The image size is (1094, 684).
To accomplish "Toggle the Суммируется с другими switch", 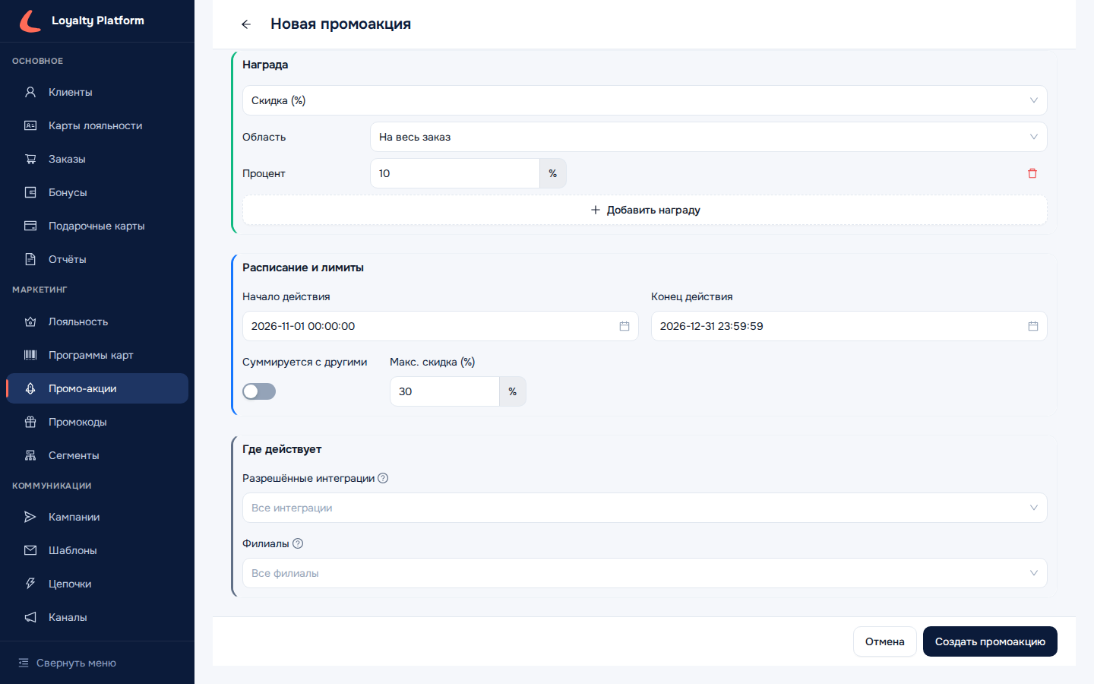I will tap(259, 391).
